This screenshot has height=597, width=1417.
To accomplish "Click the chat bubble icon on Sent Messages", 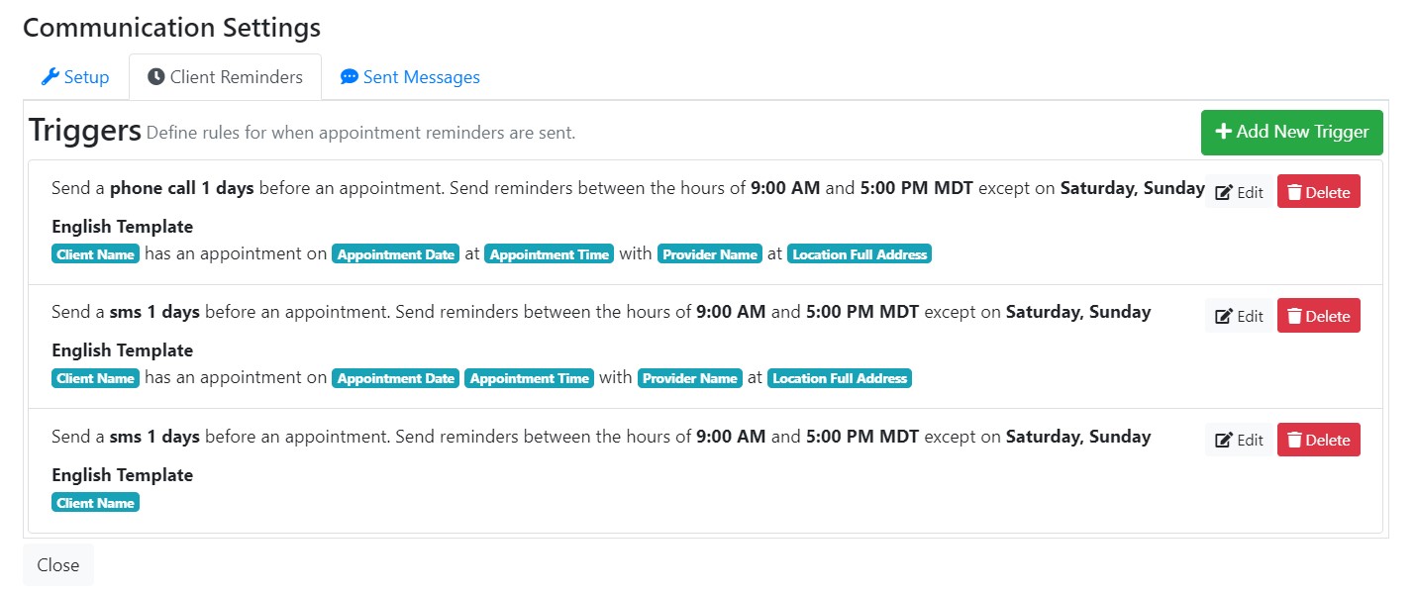I will (x=349, y=76).
